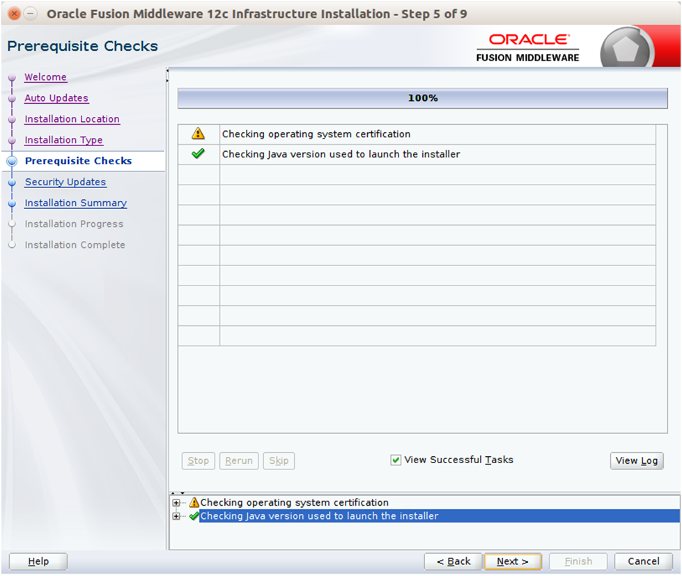
Task: Select operating system certification entry in lower tree
Action: 295,503
